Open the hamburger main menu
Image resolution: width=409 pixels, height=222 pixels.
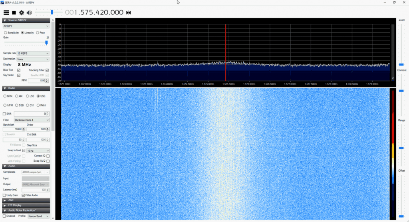[x=6, y=13]
